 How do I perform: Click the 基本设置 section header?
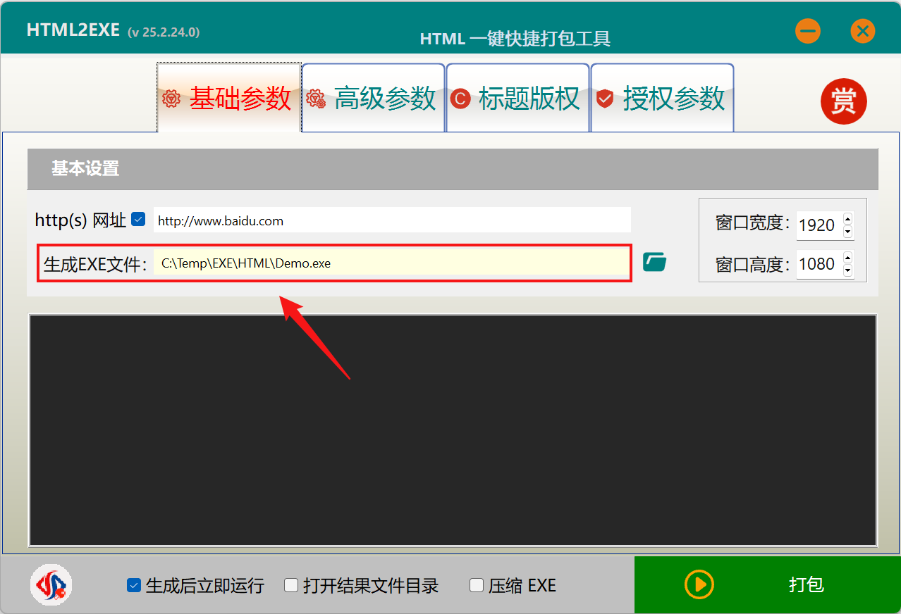click(453, 169)
